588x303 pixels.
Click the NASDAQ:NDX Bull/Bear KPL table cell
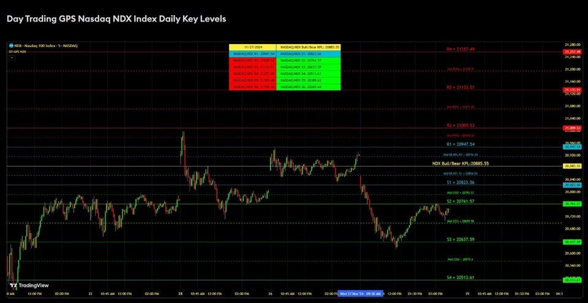click(x=308, y=48)
